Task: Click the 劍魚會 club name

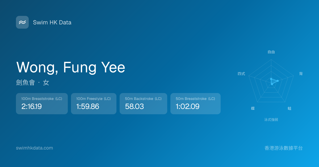Action: point(26,83)
